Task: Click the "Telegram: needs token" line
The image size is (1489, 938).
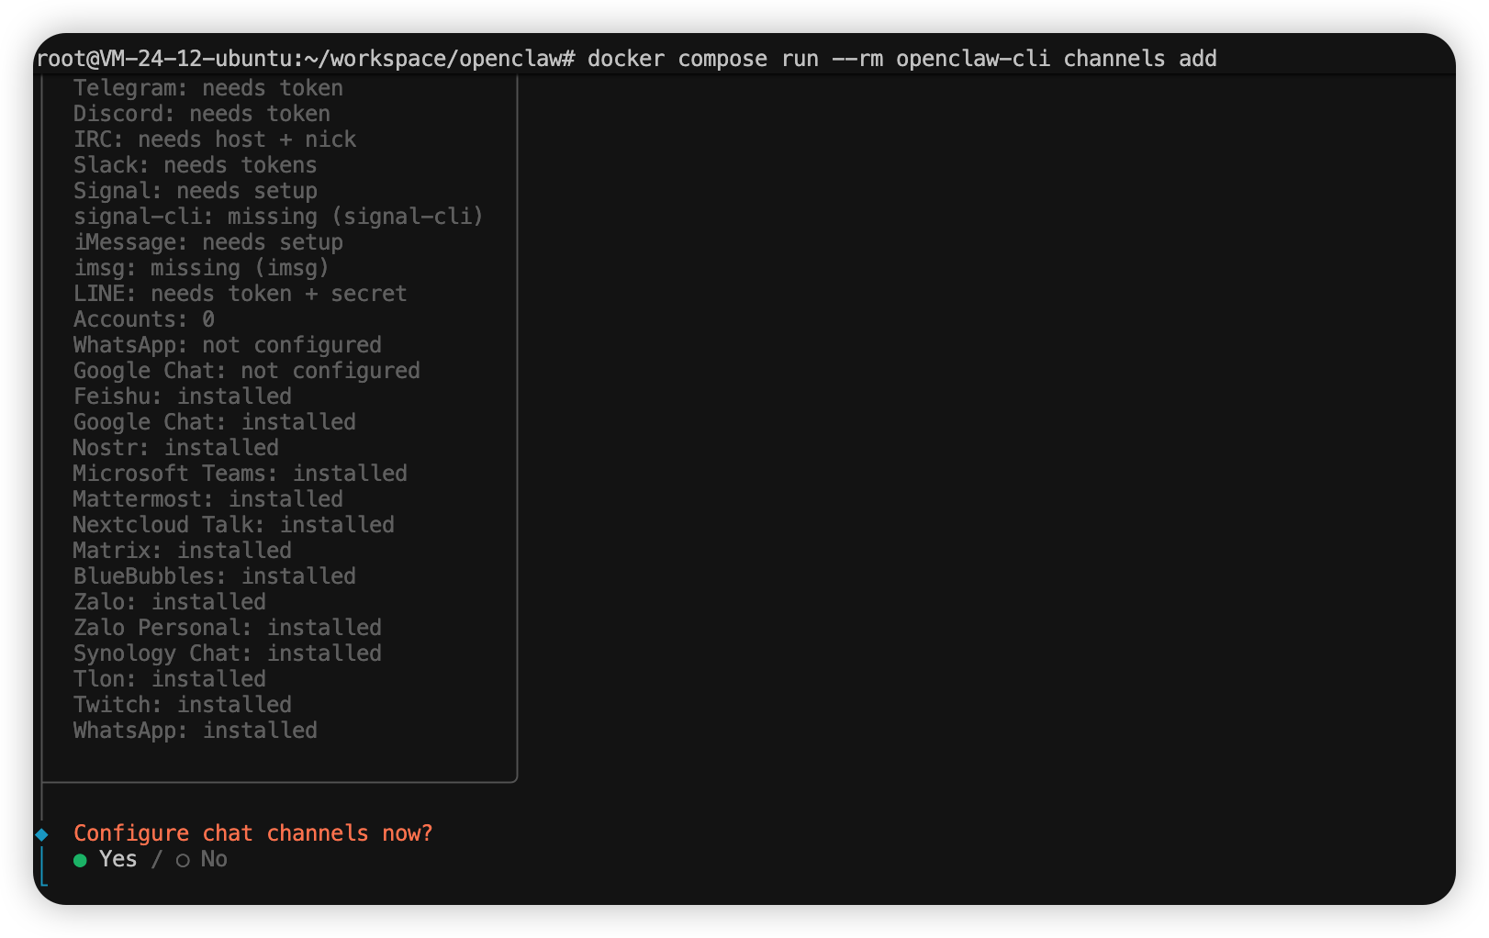Action: 207,88
